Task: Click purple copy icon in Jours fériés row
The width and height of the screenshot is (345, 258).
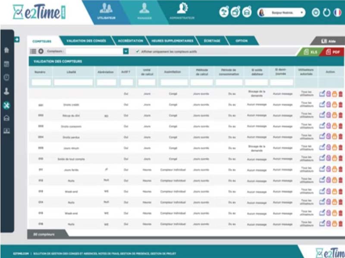Action: click(328, 169)
